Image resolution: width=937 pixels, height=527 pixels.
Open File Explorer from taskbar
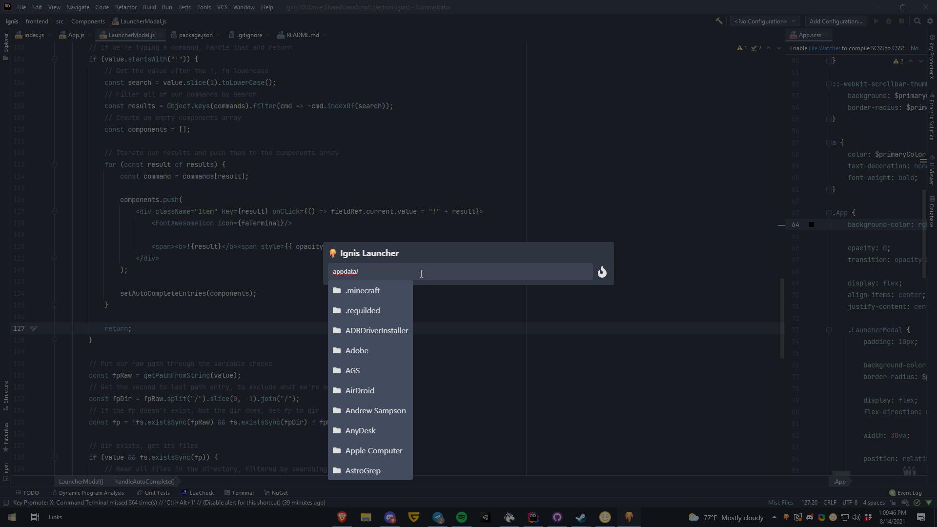click(x=366, y=517)
